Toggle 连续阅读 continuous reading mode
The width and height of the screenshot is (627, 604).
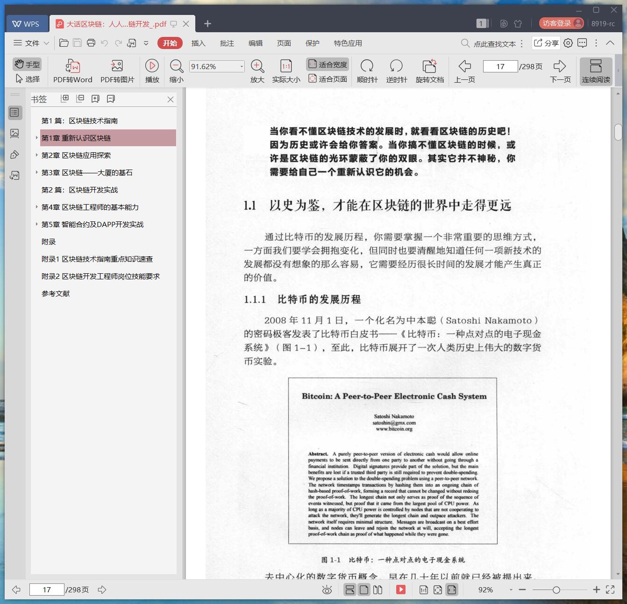[596, 71]
